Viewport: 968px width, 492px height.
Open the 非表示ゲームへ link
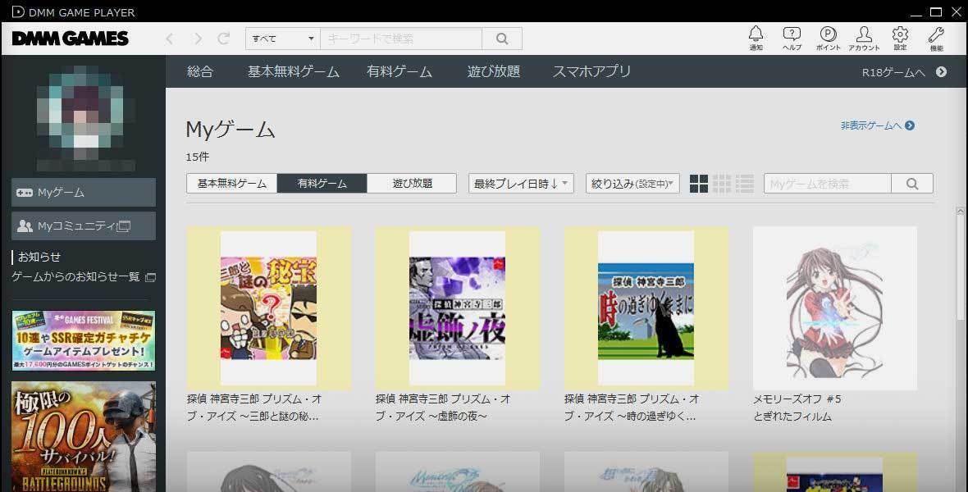877,125
